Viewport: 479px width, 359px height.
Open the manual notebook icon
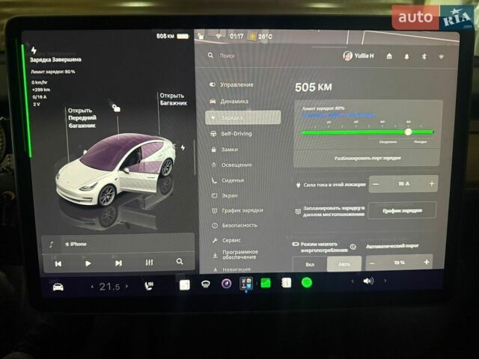[286, 283]
